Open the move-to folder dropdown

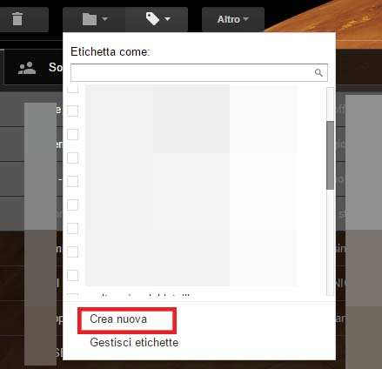pos(94,19)
